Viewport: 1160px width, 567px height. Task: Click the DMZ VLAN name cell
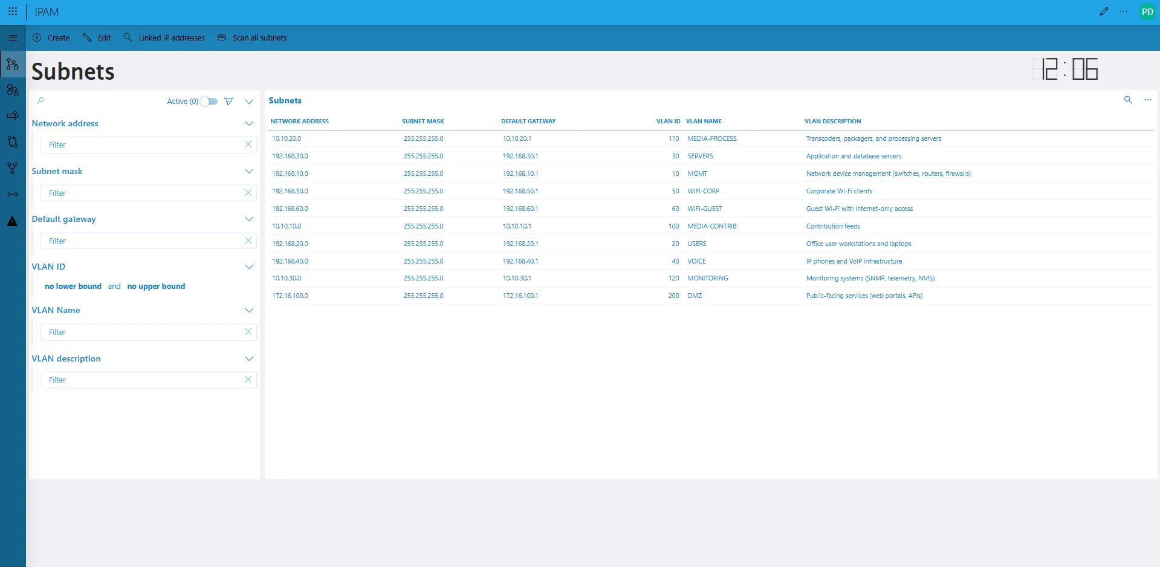(x=695, y=296)
